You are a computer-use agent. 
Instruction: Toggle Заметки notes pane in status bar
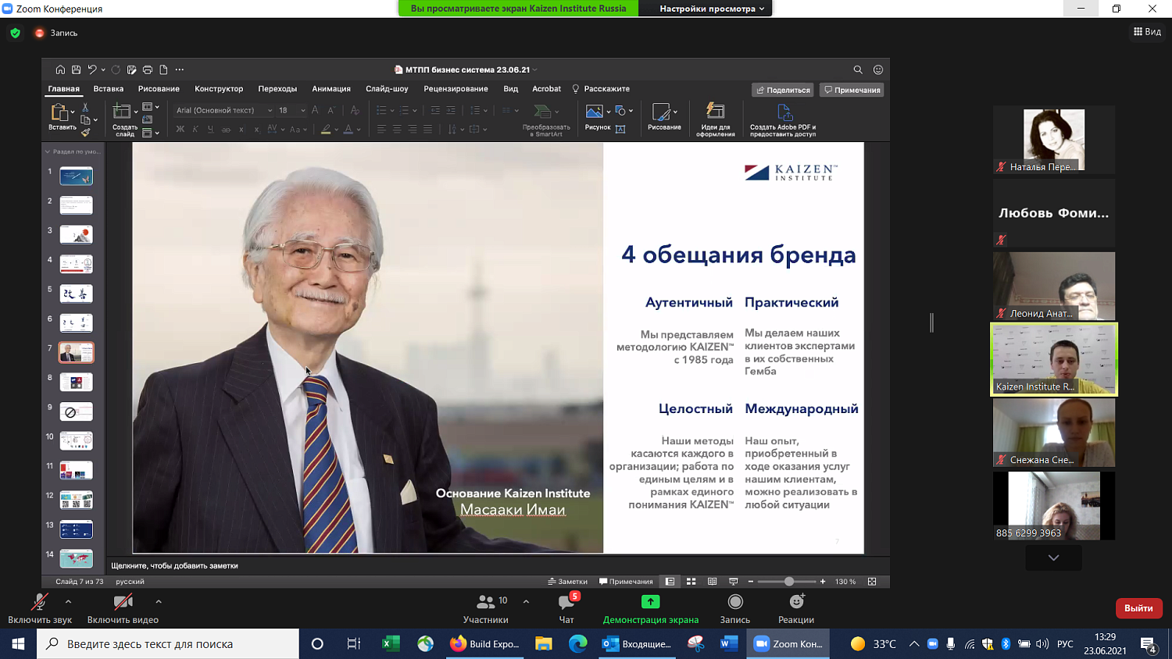click(568, 582)
